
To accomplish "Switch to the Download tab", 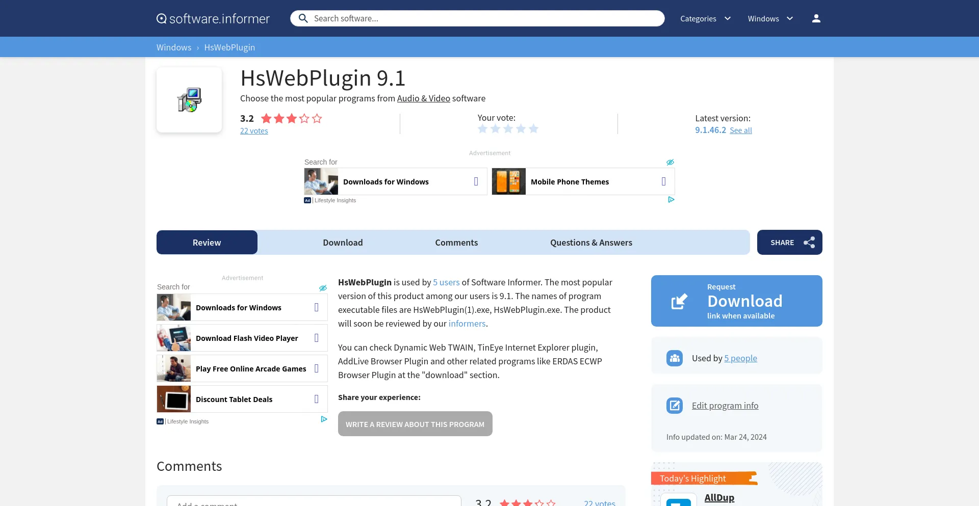I will click(343, 243).
